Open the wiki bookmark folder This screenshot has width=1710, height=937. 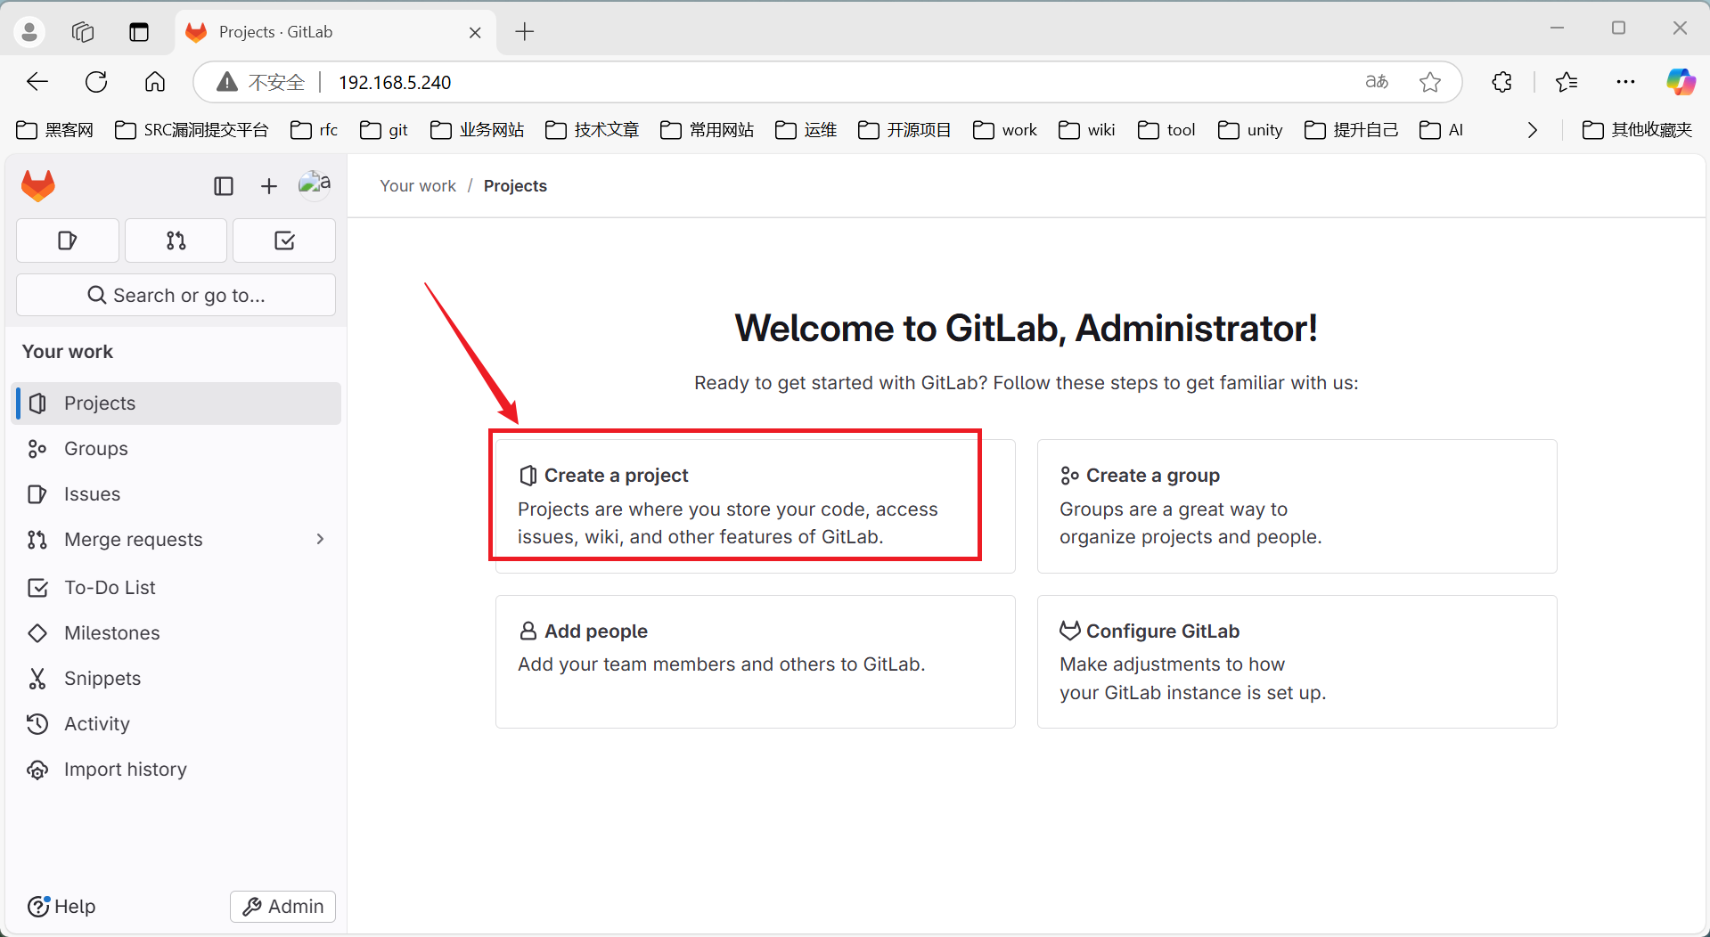point(1087,130)
